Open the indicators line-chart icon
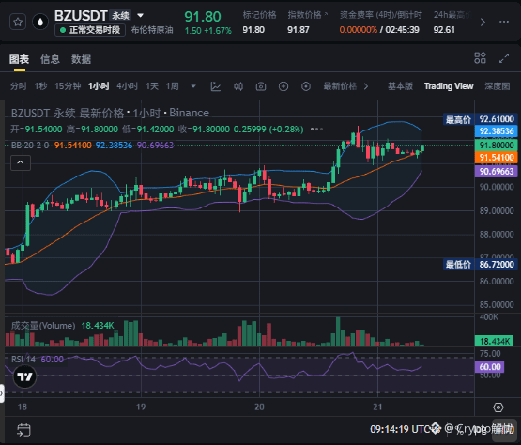Viewport: 521px width, 445px height. (x=215, y=86)
